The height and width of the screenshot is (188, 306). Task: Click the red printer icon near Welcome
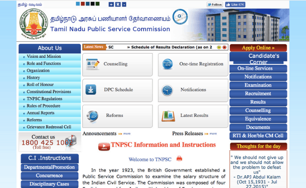click(179, 159)
